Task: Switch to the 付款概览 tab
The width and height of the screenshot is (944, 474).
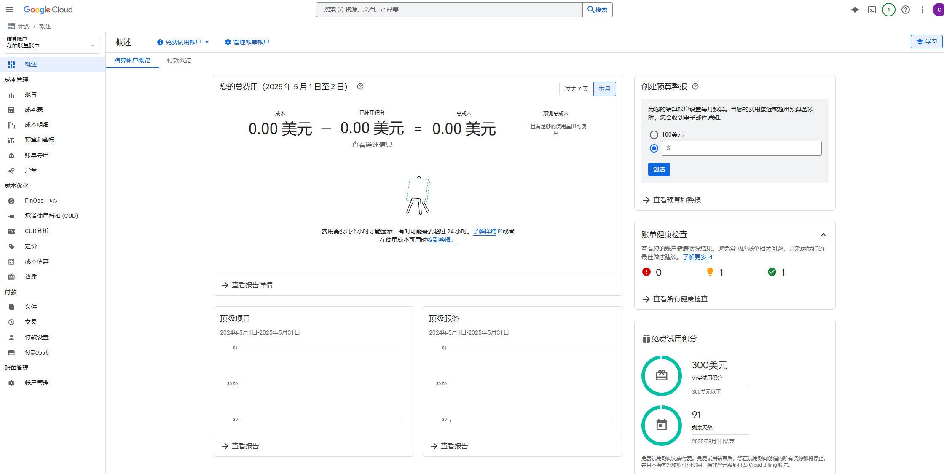Action: (179, 60)
